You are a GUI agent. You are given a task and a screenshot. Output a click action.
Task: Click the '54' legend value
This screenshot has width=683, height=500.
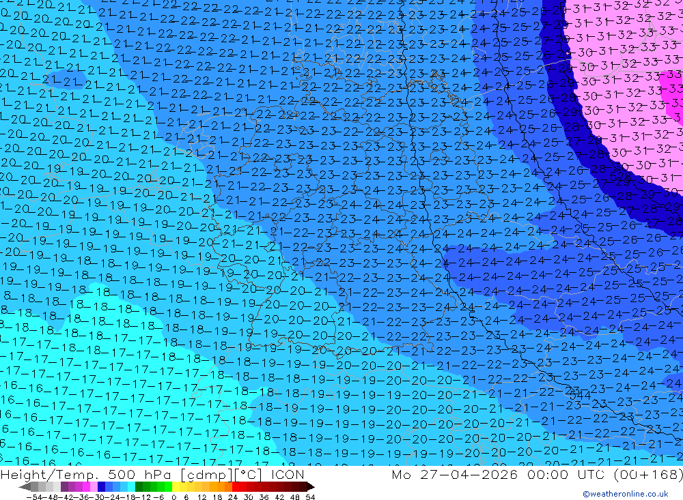click(310, 497)
